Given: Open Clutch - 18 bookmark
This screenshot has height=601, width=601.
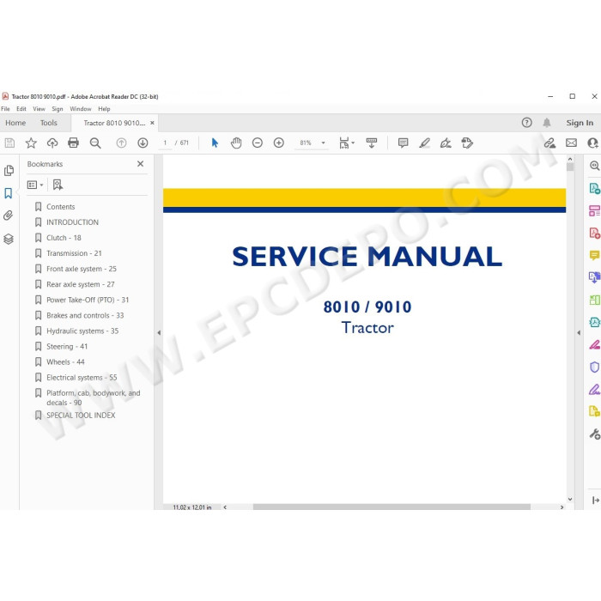Looking at the screenshot, I should (64, 238).
